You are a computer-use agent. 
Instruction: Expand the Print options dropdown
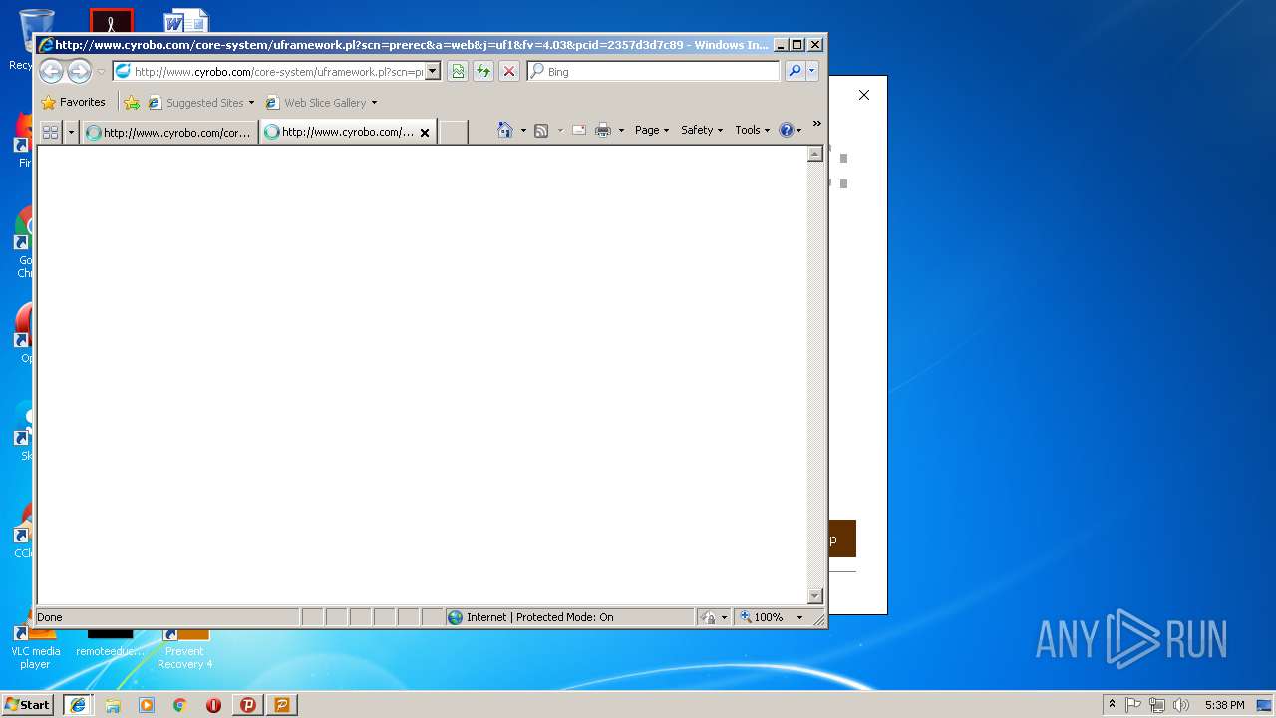coord(621,131)
